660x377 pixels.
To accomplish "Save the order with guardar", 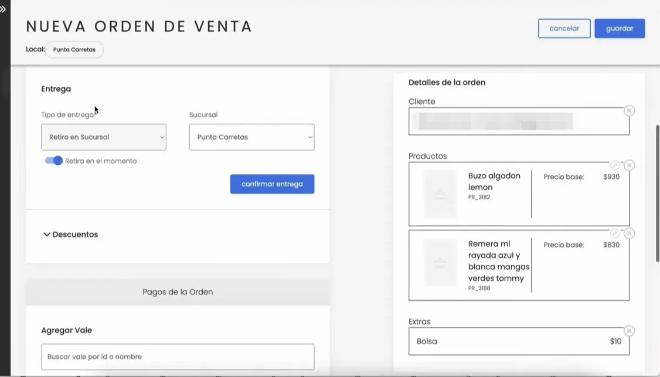I will coord(620,28).
